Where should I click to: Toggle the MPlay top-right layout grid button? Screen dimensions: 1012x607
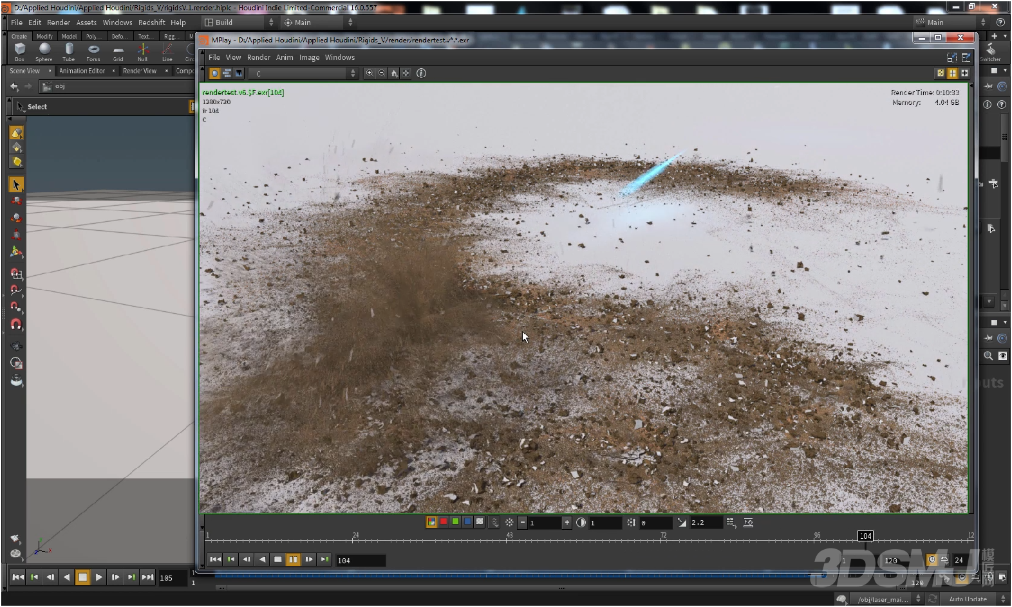click(952, 73)
